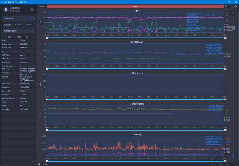Viewport: 239px width, 166px height.
Task: Click the WiFi connection icon on the device selector
Action: click(31, 18)
